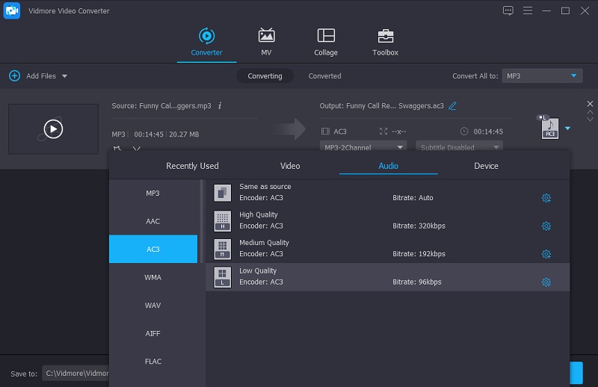This screenshot has height=387, width=598.
Task: Click the edit output filename pencil icon
Action: point(452,106)
